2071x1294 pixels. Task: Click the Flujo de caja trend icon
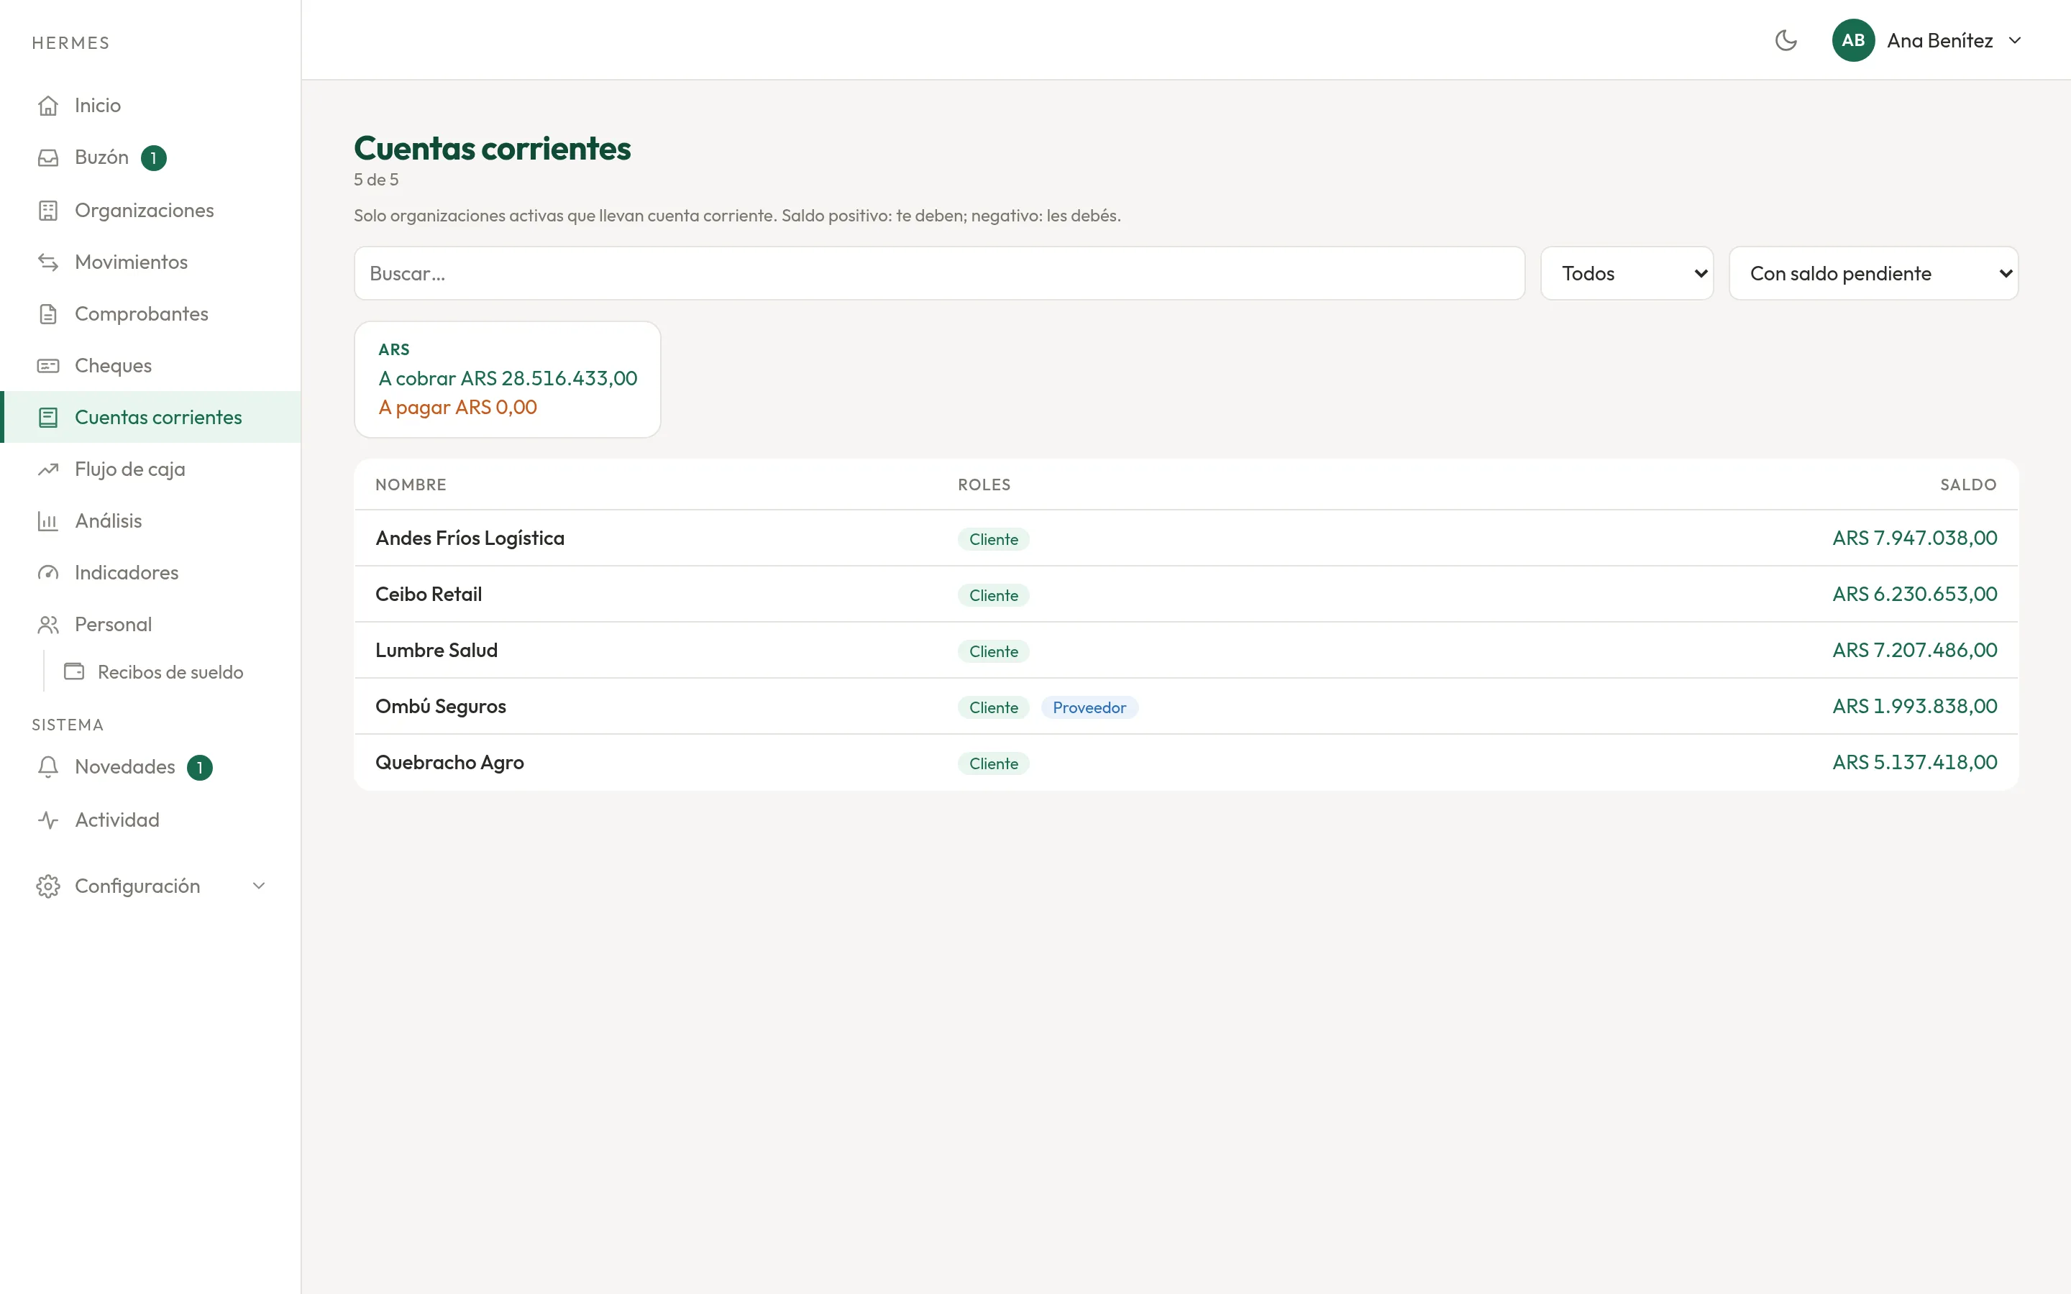click(48, 469)
